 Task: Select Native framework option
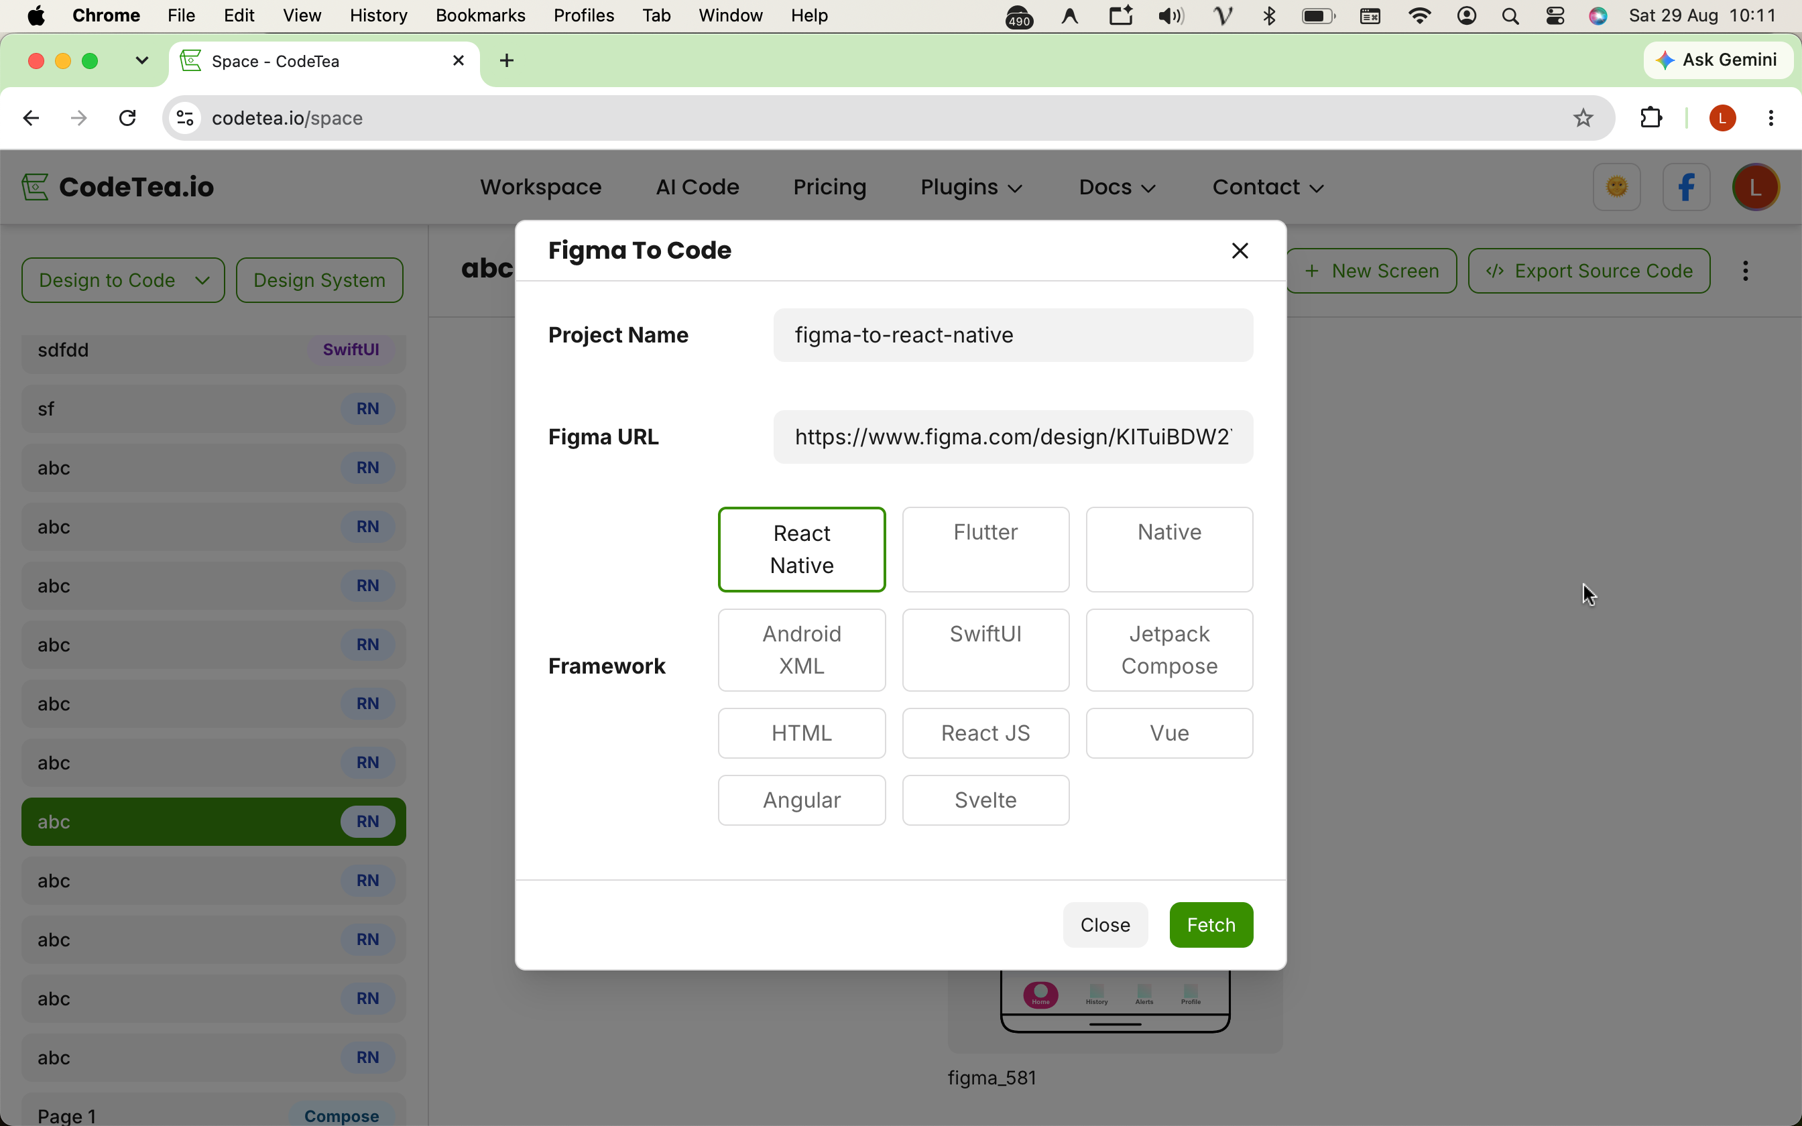click(x=1169, y=550)
